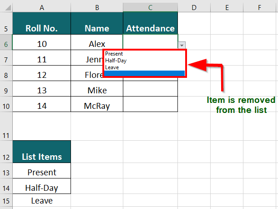
Task: Click row 12 header
Action: 6,157
